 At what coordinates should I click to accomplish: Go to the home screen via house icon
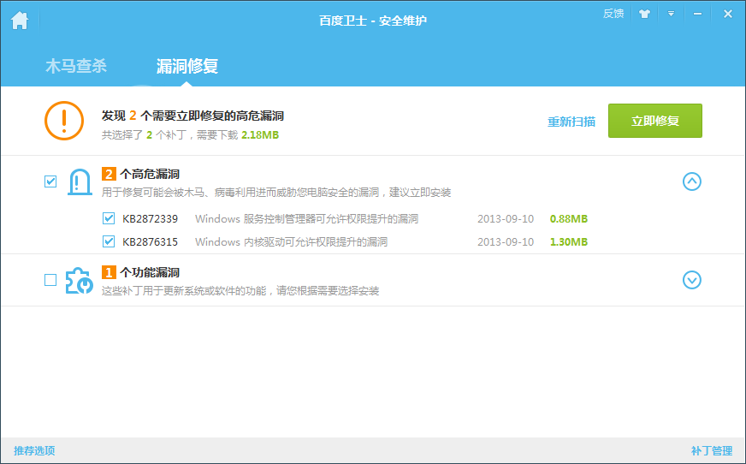(20, 21)
